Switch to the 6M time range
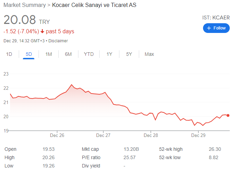The image size is (236, 173). (68, 54)
